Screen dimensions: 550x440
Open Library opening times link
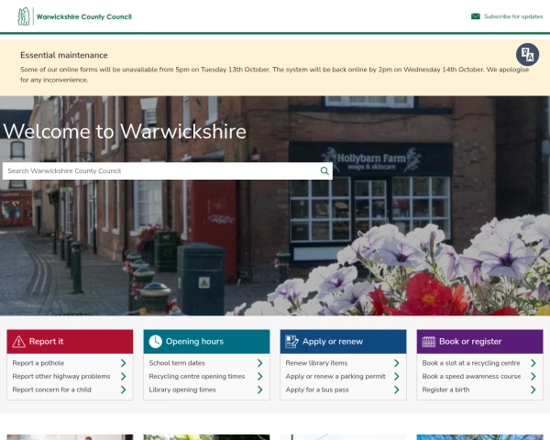coord(182,390)
